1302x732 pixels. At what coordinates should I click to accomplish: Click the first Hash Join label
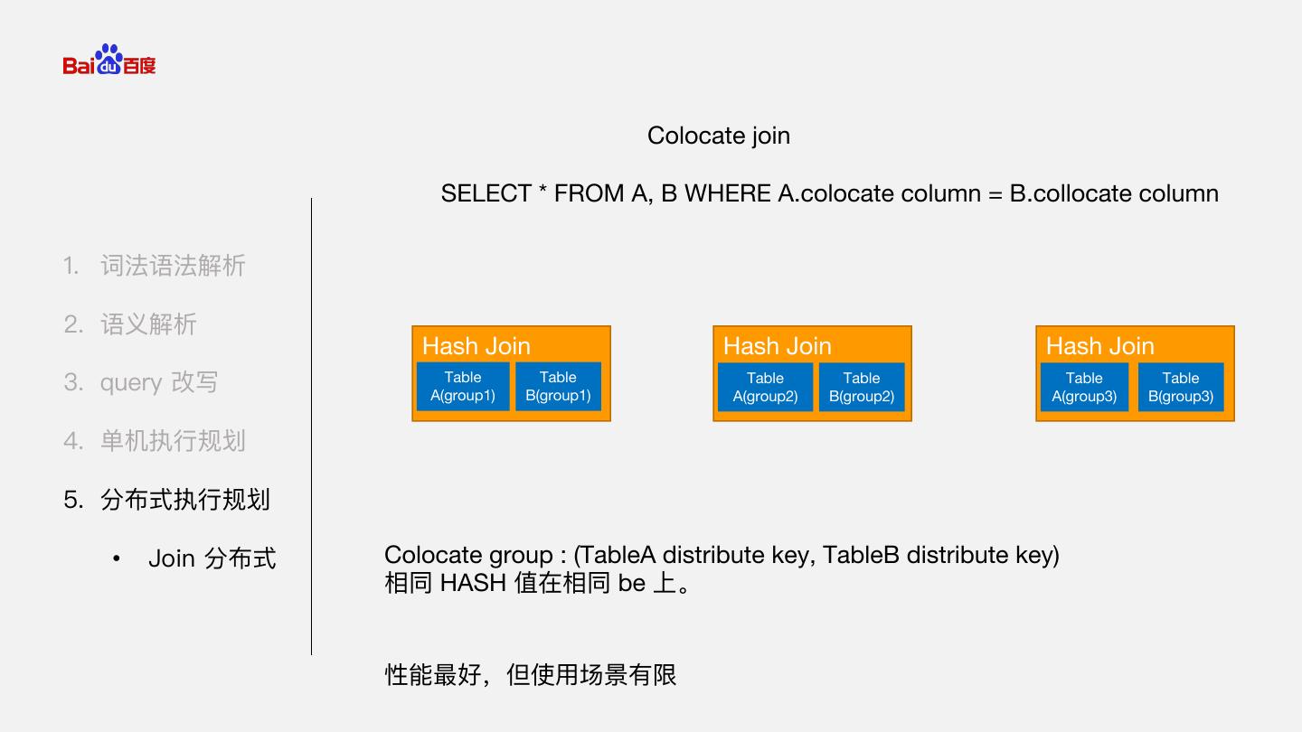click(476, 346)
